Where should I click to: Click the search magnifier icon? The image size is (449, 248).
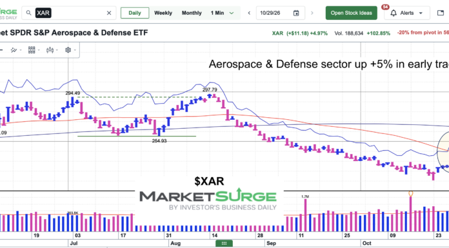click(x=28, y=13)
